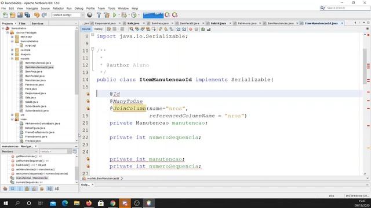Switch to the Sala.java editor tab
The image size is (371, 208).
click(x=133, y=23)
